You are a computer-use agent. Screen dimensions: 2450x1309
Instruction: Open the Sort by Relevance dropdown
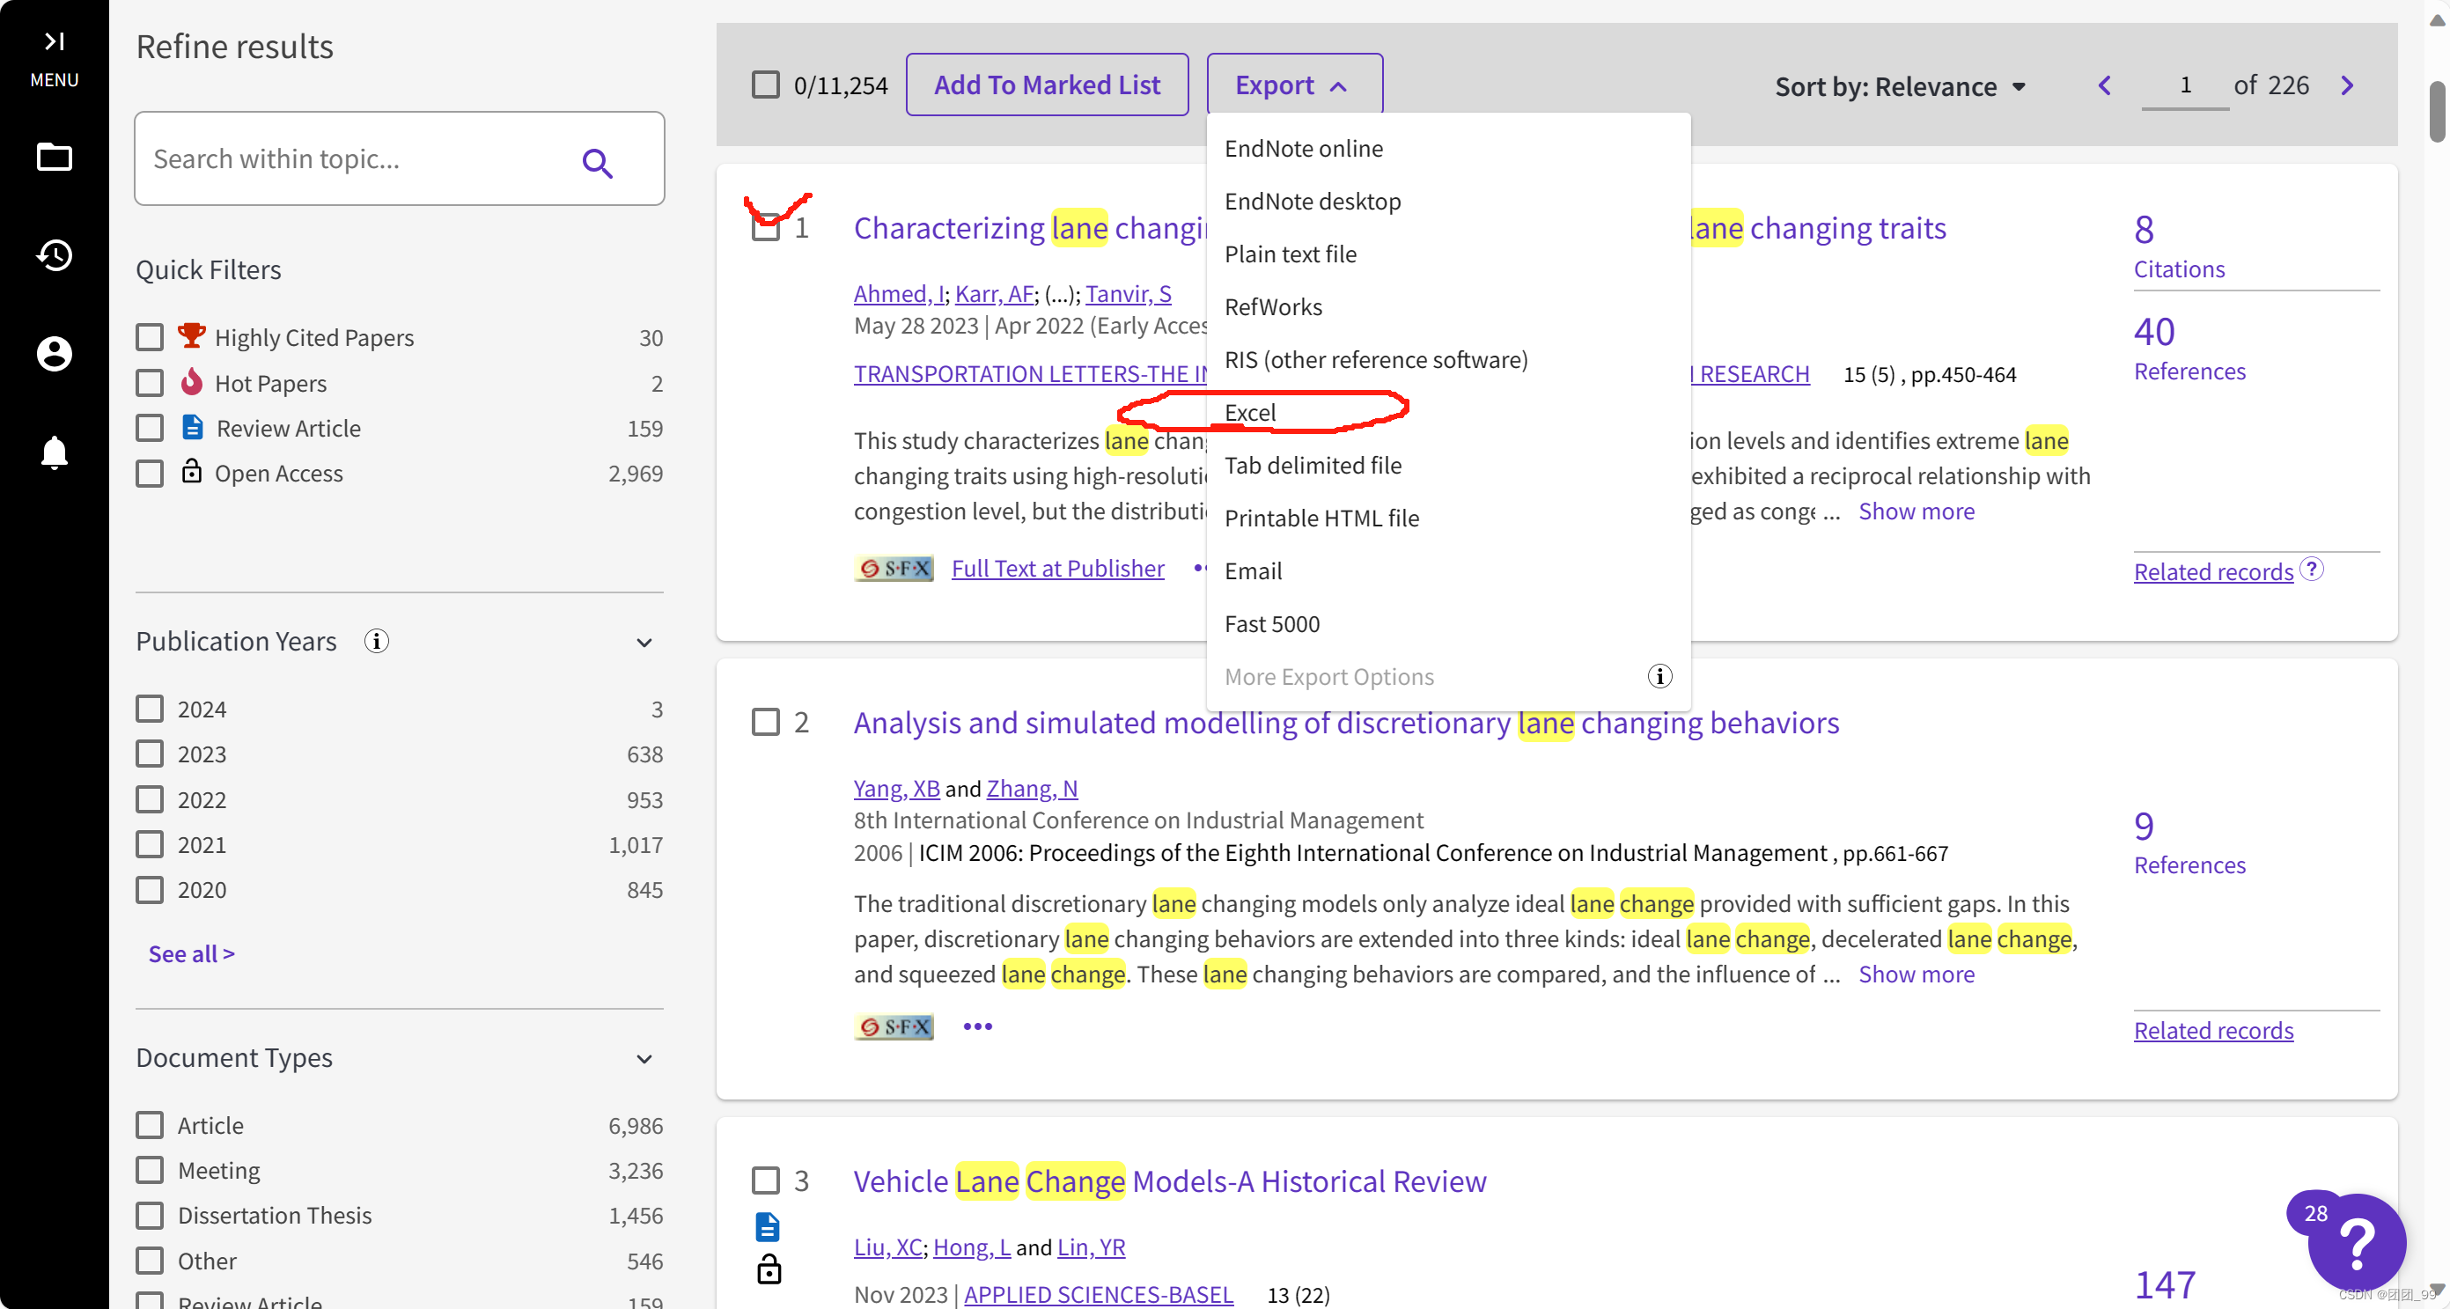pos(1901,86)
